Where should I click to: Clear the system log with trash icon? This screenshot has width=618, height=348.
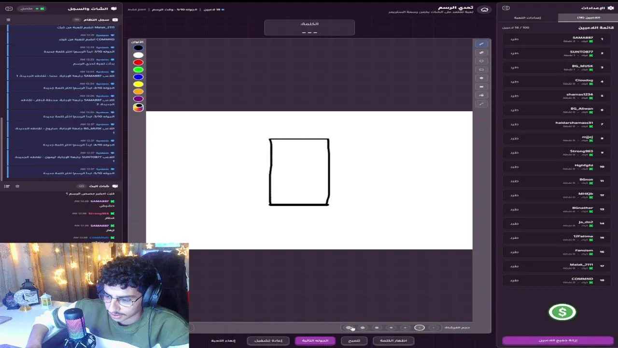point(8,20)
